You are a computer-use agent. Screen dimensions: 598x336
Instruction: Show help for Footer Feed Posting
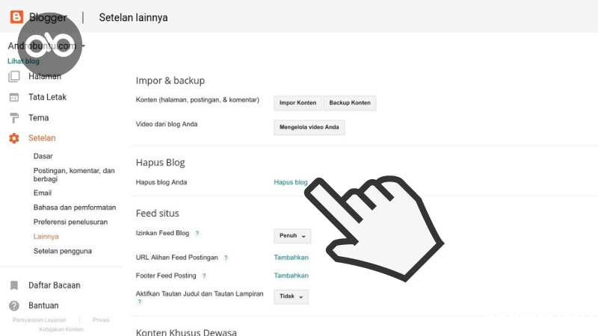[x=204, y=276]
